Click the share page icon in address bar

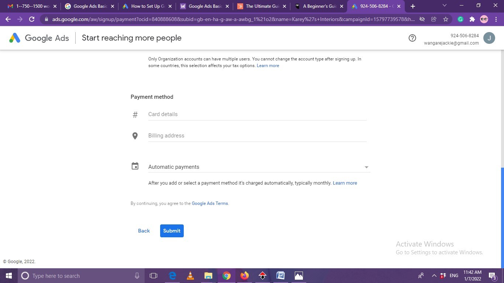[434, 19]
